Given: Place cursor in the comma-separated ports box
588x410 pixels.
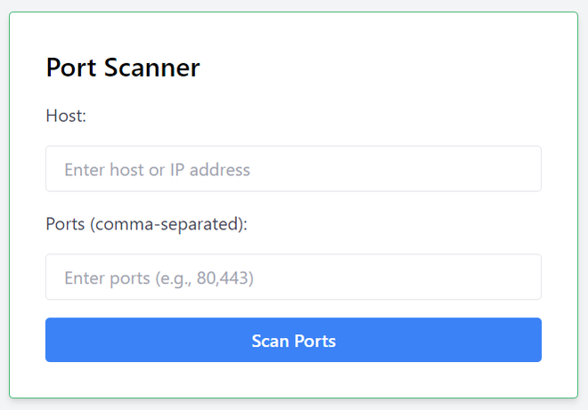Looking at the screenshot, I should tap(293, 277).
